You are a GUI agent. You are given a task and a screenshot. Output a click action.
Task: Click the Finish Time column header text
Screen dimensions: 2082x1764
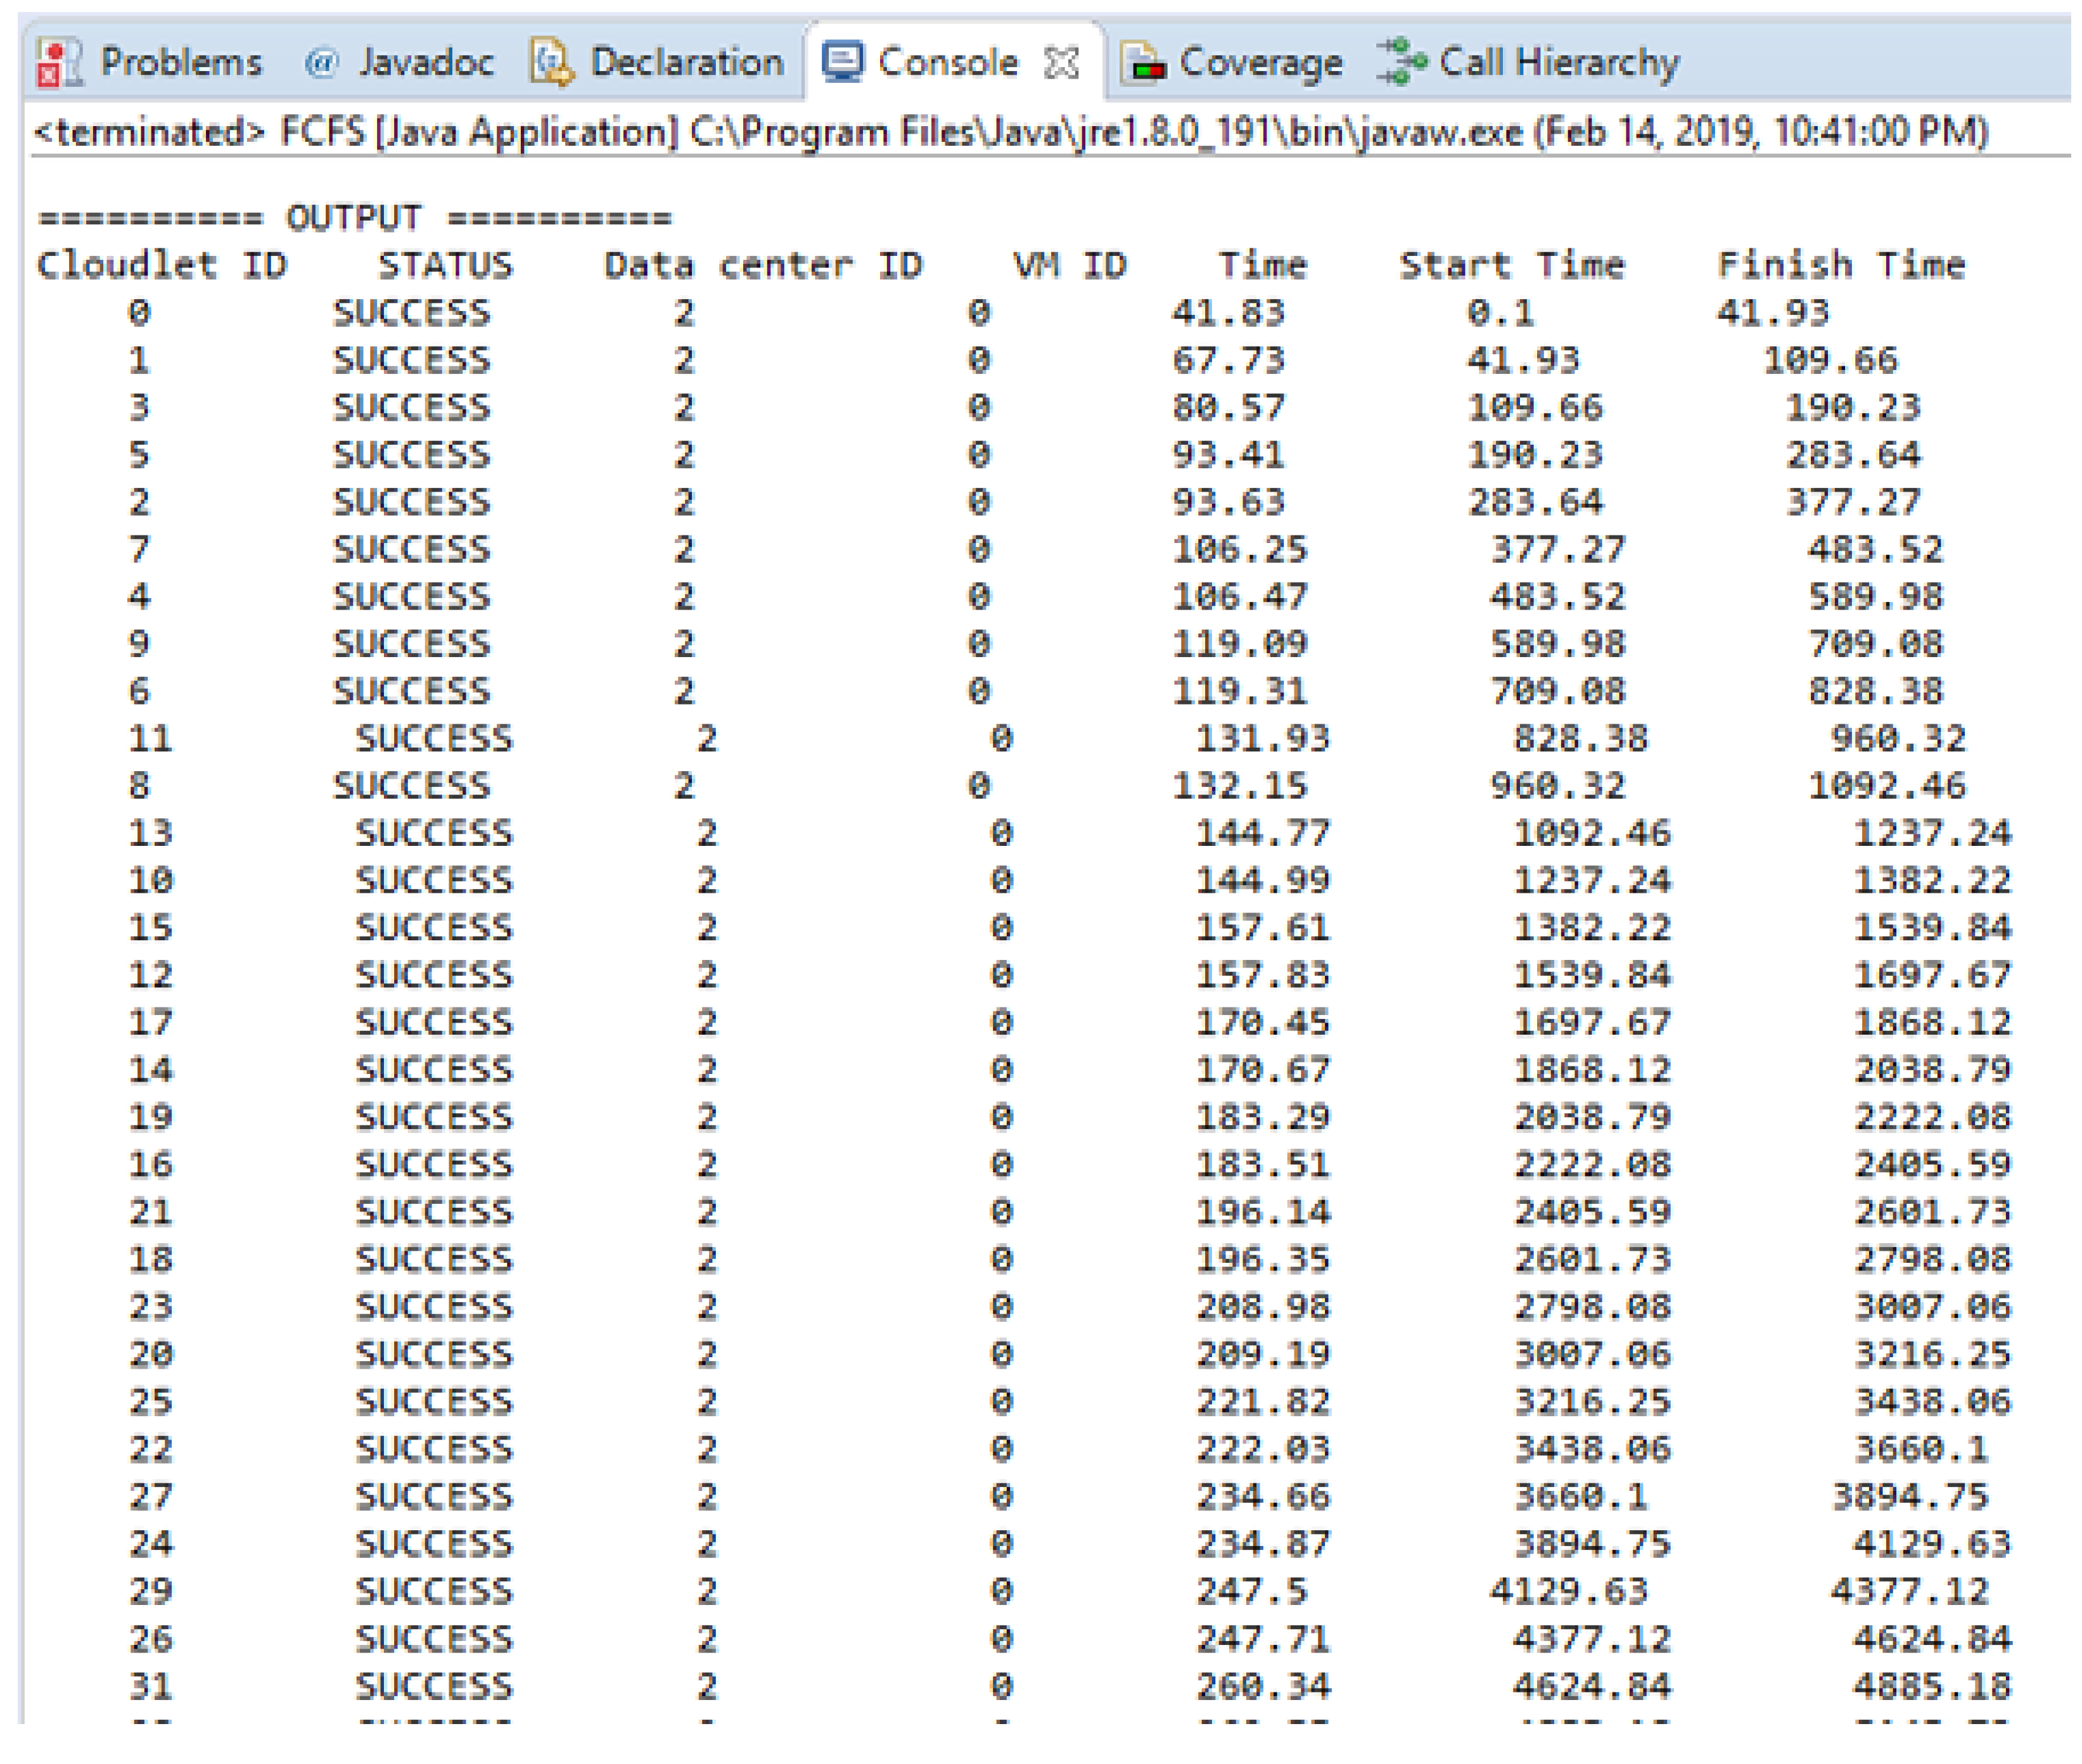coord(1841,265)
